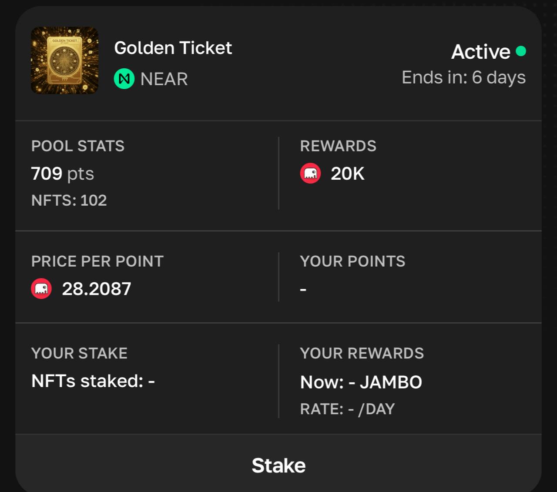Screen dimensions: 557x492
Task: Click the POOL STATS heading
Action: (x=78, y=146)
